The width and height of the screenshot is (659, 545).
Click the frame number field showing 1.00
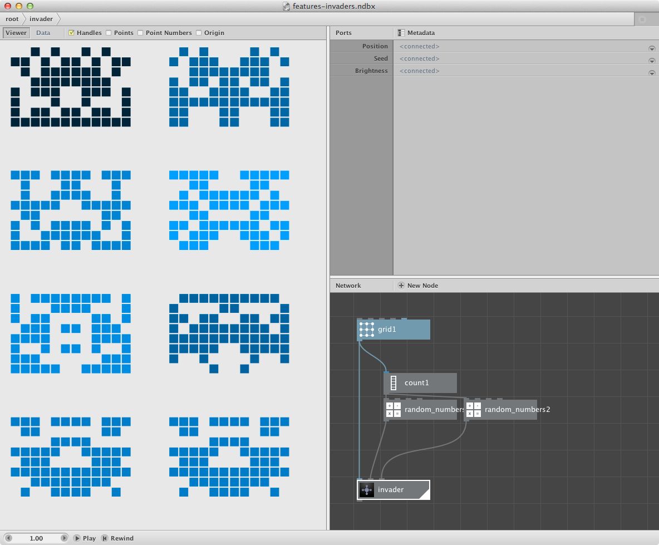pyautogui.click(x=36, y=538)
